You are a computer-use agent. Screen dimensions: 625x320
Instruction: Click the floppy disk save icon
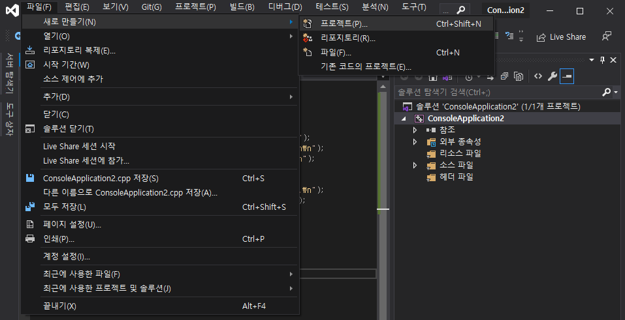pyautogui.click(x=30, y=179)
